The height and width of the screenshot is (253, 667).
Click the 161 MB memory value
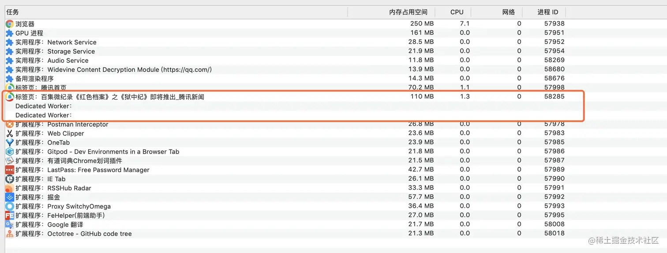[422, 33]
